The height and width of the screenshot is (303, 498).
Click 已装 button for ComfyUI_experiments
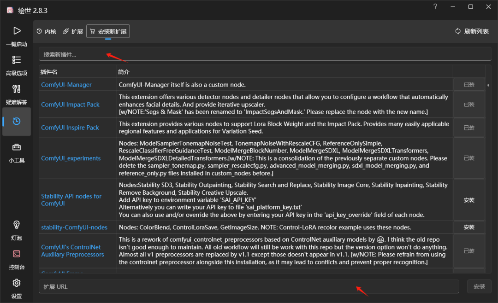pyautogui.click(x=469, y=158)
